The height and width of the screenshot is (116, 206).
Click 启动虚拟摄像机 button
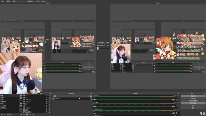(x=193, y=101)
